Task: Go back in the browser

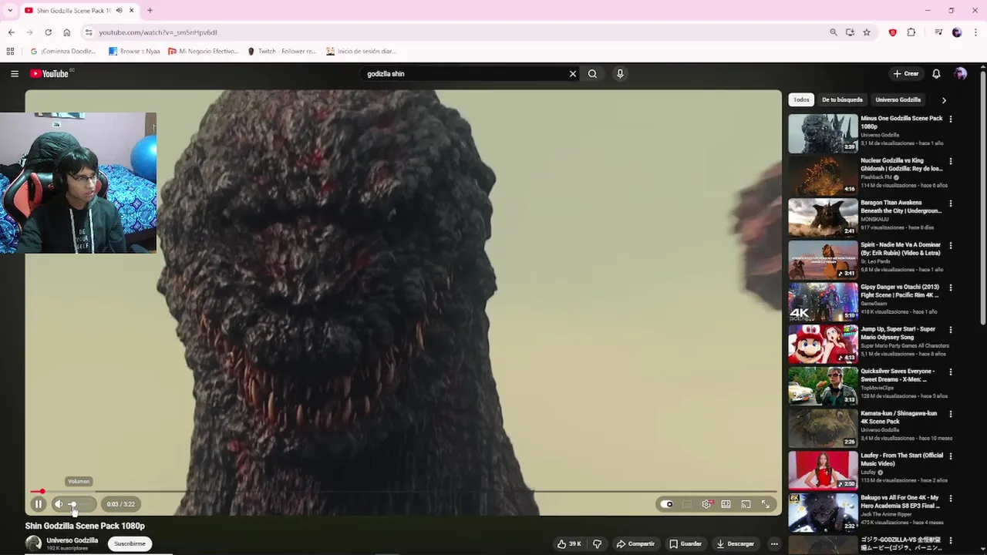Action: point(11,32)
